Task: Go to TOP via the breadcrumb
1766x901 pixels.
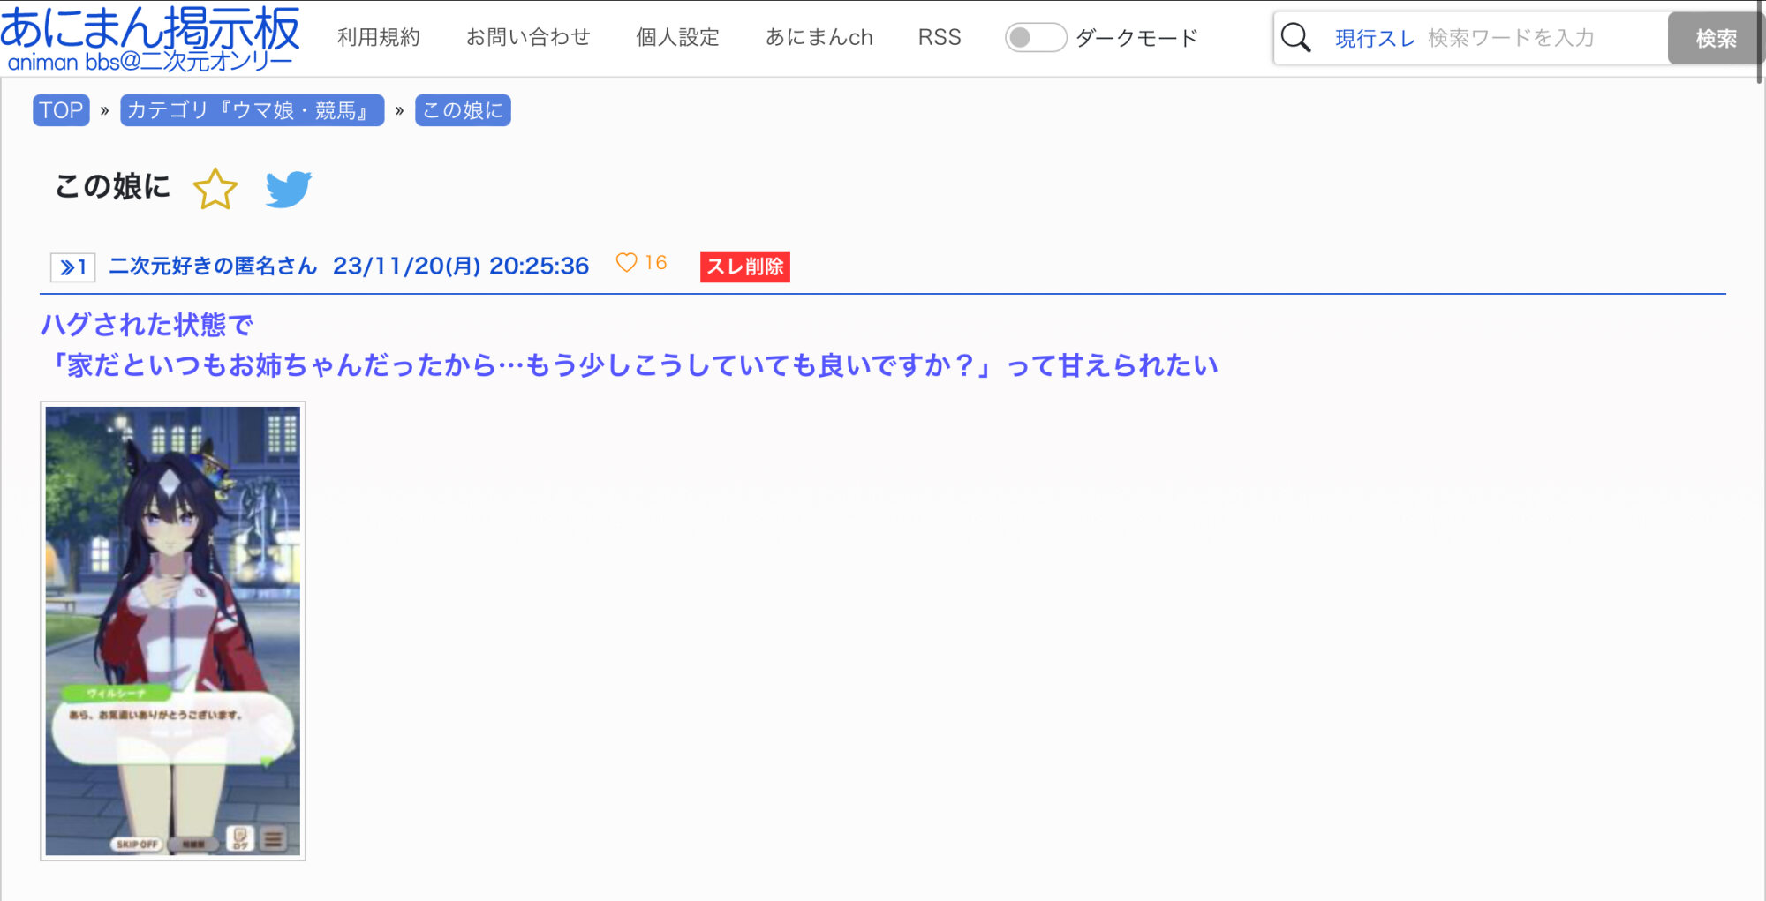Action: point(61,110)
